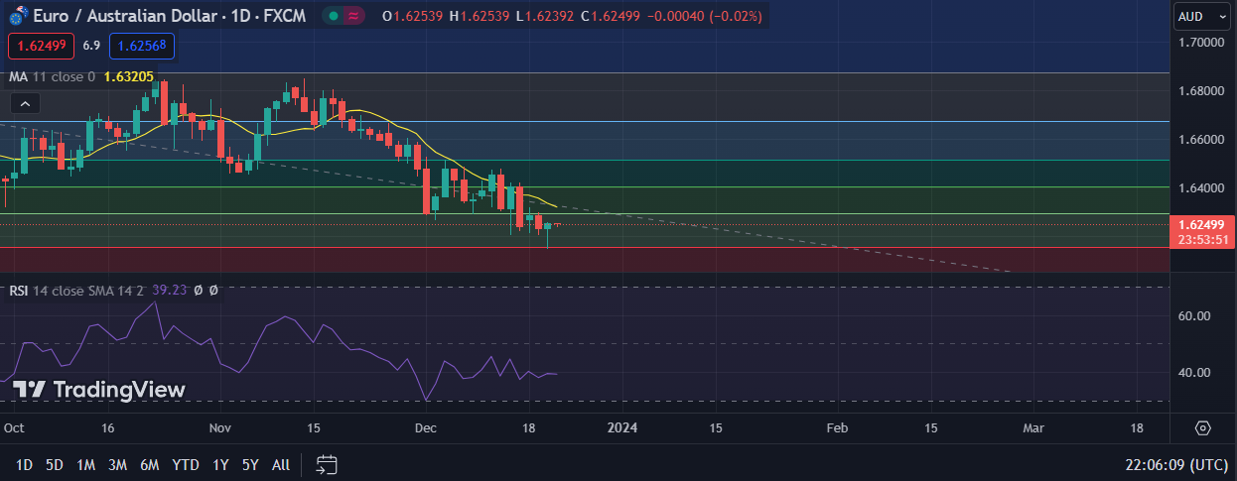Select the YTD time range
The height and width of the screenshot is (481, 1237).
tap(186, 464)
